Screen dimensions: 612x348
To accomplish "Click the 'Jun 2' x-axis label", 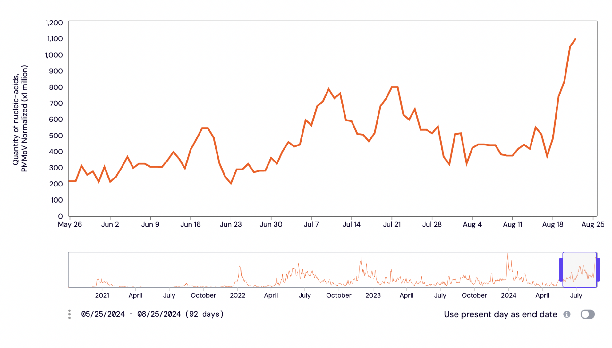I will [x=110, y=224].
